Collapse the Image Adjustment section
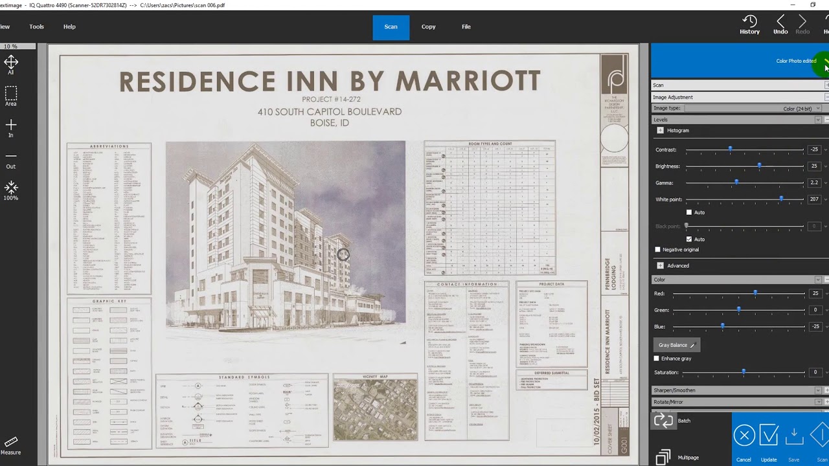829x466 pixels. (826, 97)
